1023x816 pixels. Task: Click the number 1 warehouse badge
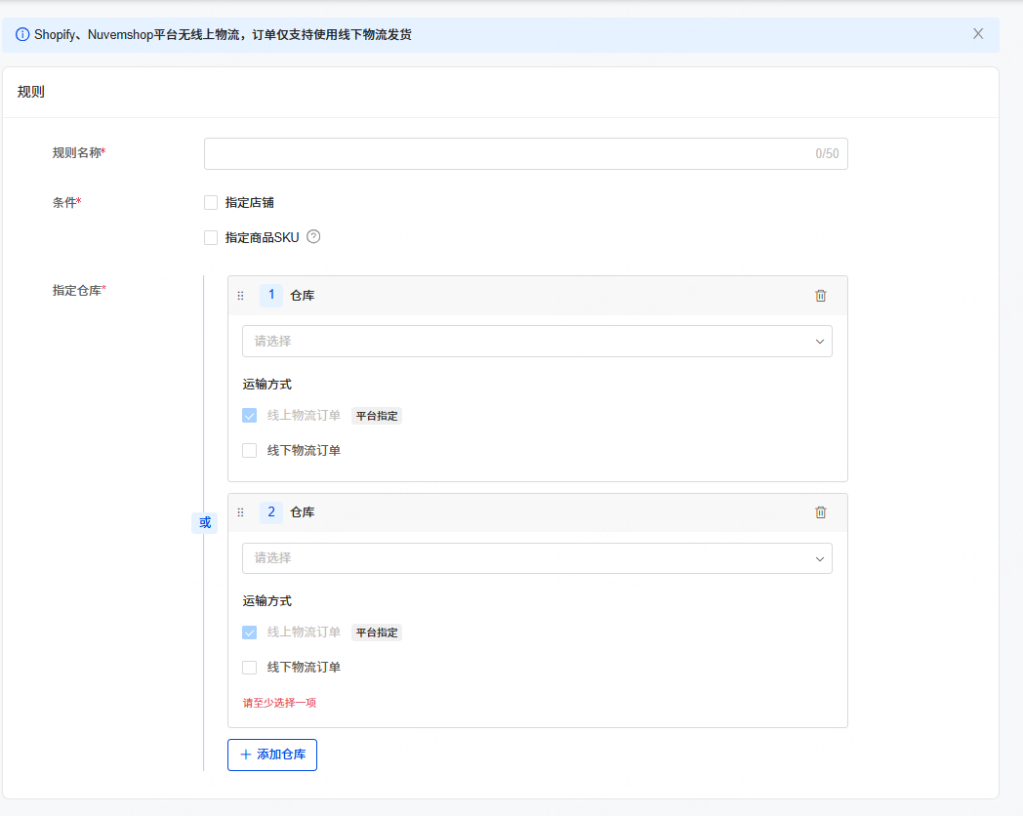(x=271, y=295)
